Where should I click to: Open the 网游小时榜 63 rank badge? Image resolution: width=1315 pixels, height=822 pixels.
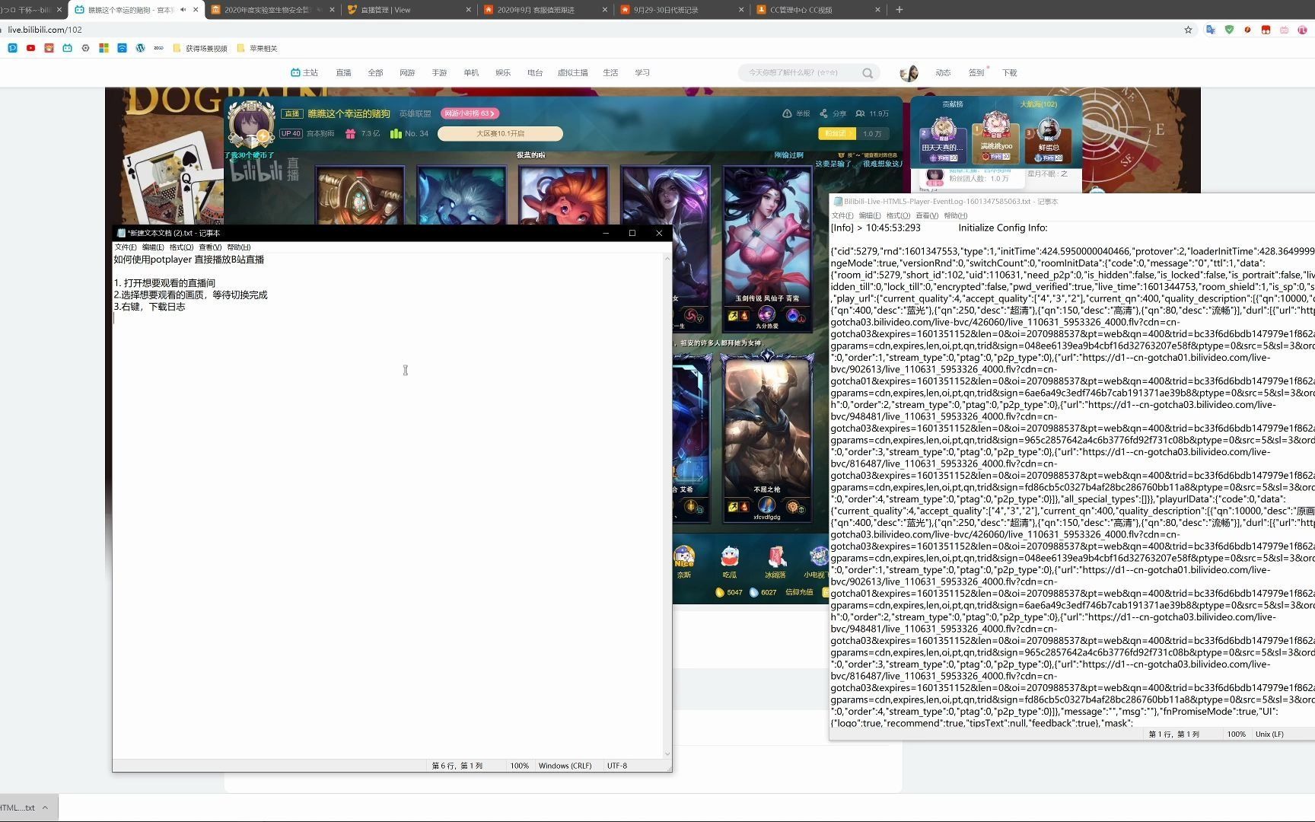pos(470,113)
